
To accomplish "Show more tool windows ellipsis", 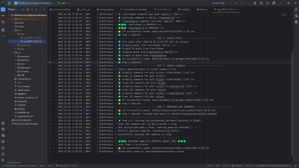I will click(x=3, y=36).
